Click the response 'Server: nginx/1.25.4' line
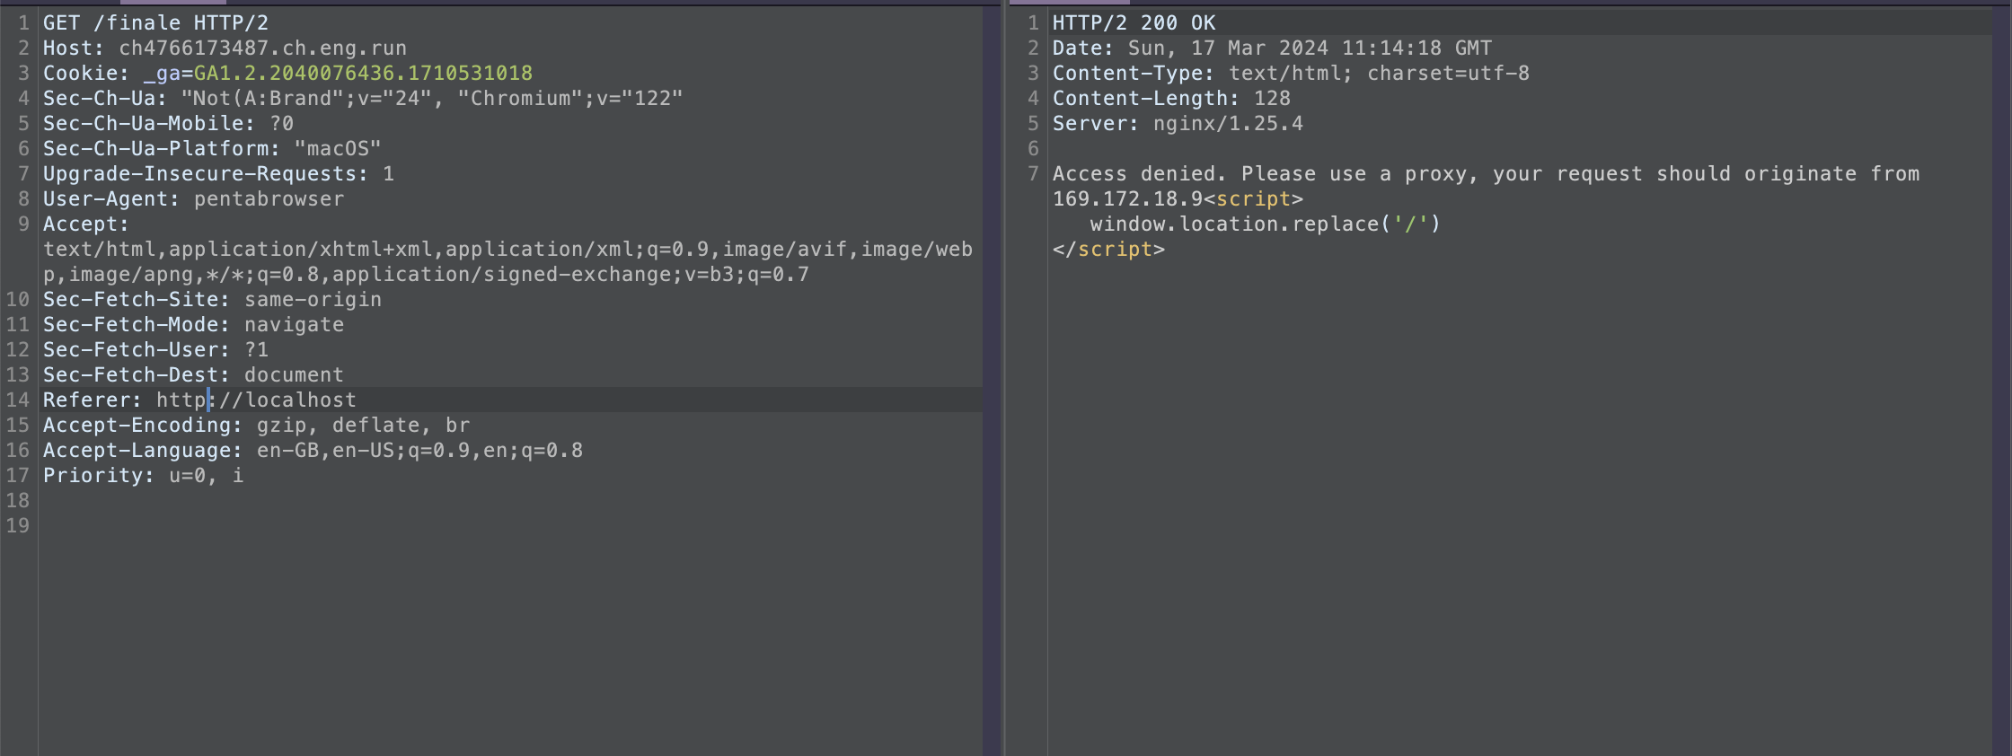2012x756 pixels. [1178, 123]
